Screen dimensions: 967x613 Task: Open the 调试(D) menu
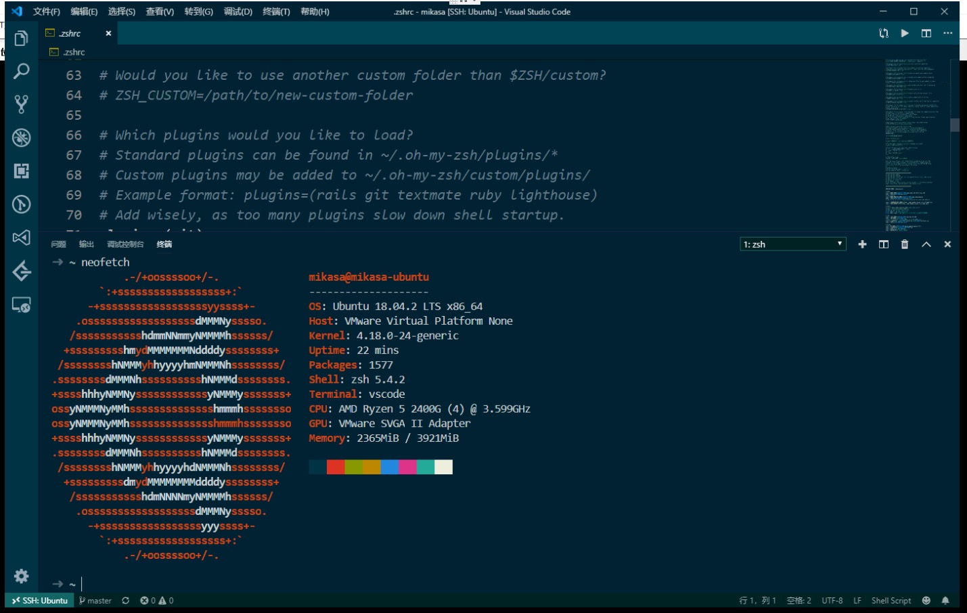click(238, 12)
